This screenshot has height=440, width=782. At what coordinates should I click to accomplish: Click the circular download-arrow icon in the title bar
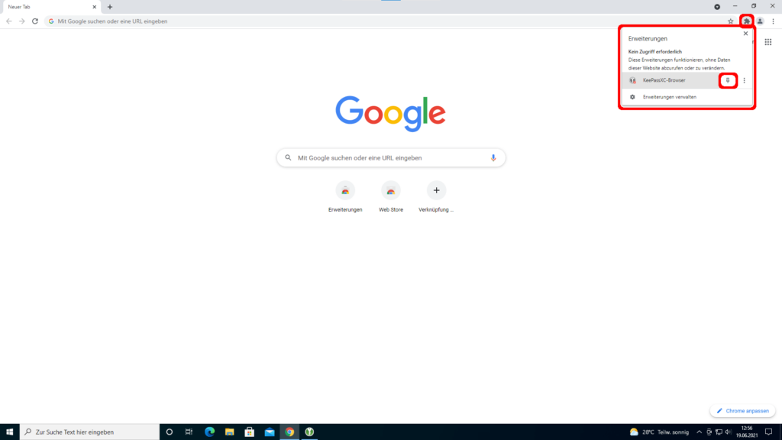point(717,7)
